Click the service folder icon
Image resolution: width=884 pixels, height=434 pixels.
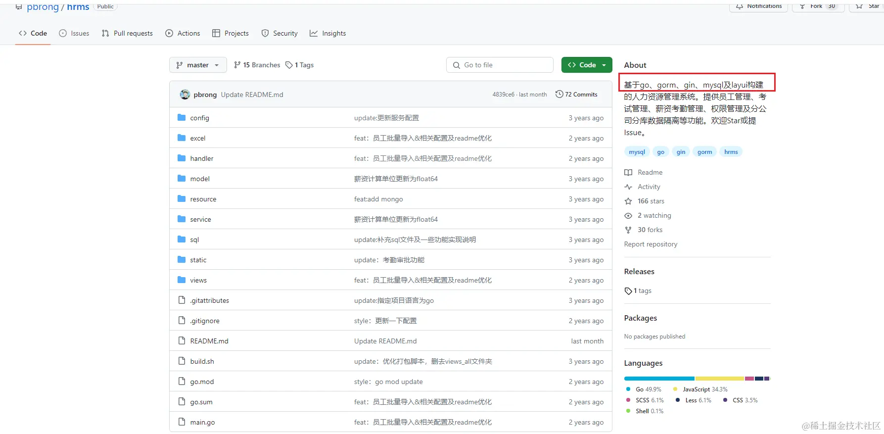[x=182, y=219]
